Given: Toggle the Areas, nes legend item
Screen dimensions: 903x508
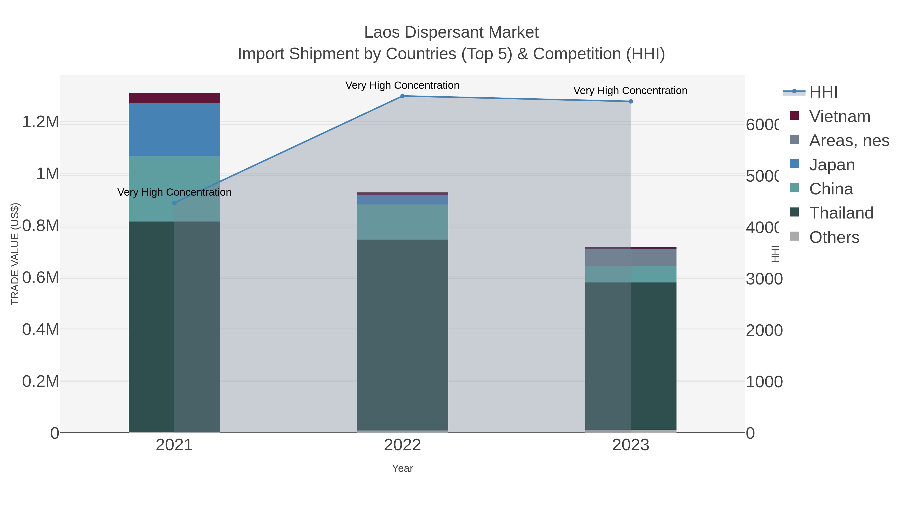Looking at the screenshot, I should click(839, 140).
